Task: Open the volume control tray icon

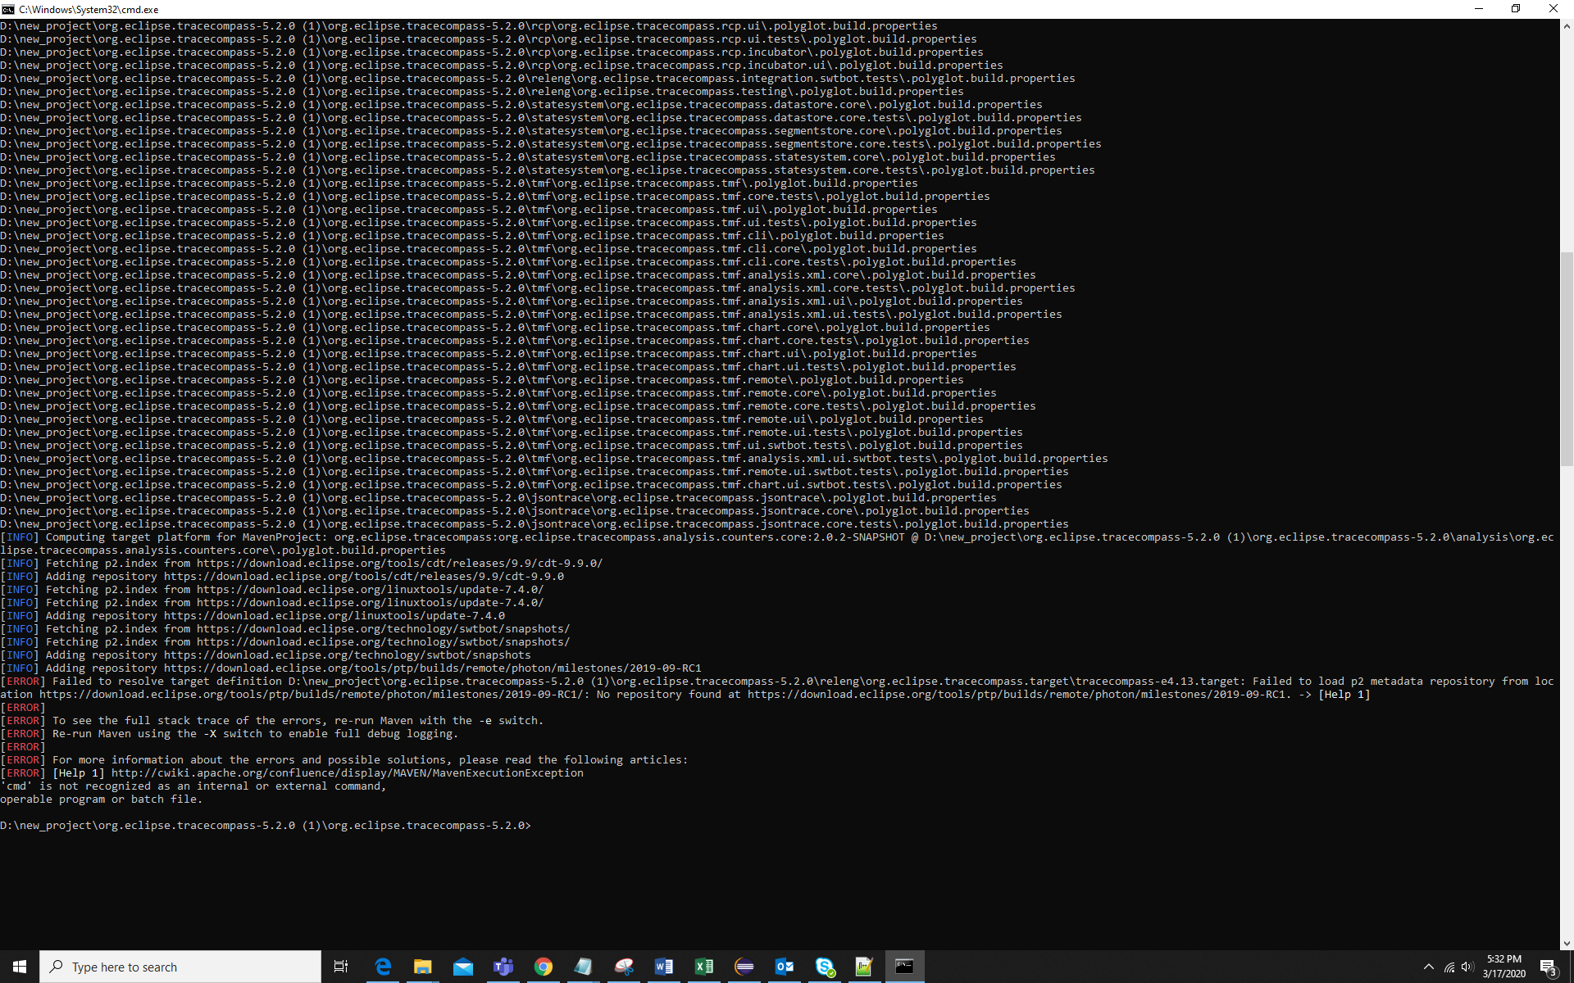Action: [1467, 967]
